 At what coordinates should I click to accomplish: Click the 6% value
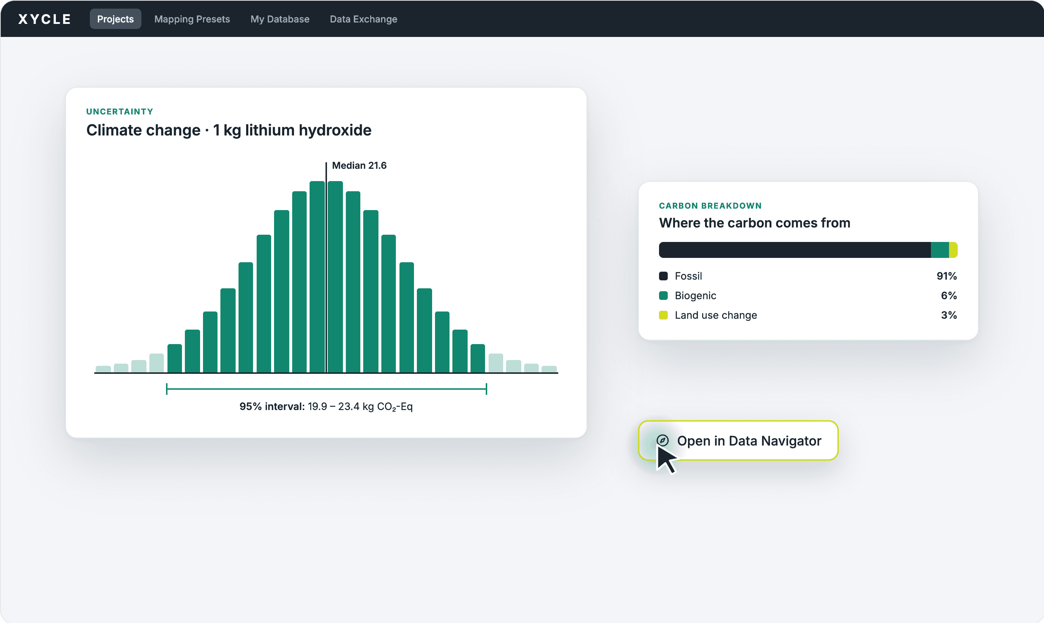tap(949, 296)
